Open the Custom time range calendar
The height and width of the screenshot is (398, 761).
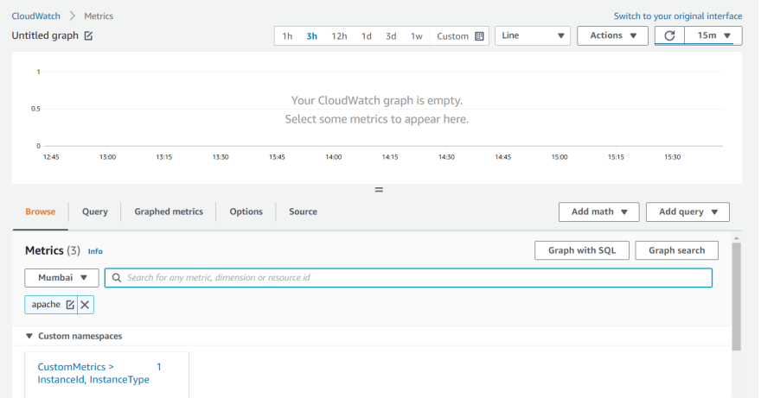[x=459, y=36]
